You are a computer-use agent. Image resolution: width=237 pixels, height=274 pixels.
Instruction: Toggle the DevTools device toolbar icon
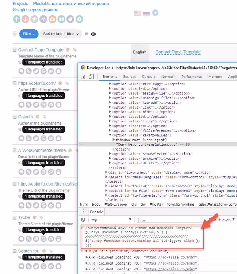pos(91,76)
